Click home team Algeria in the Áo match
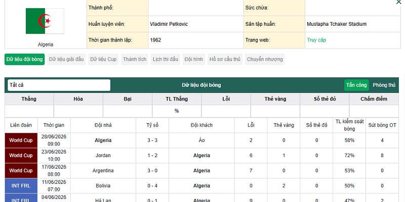 (x=103, y=140)
